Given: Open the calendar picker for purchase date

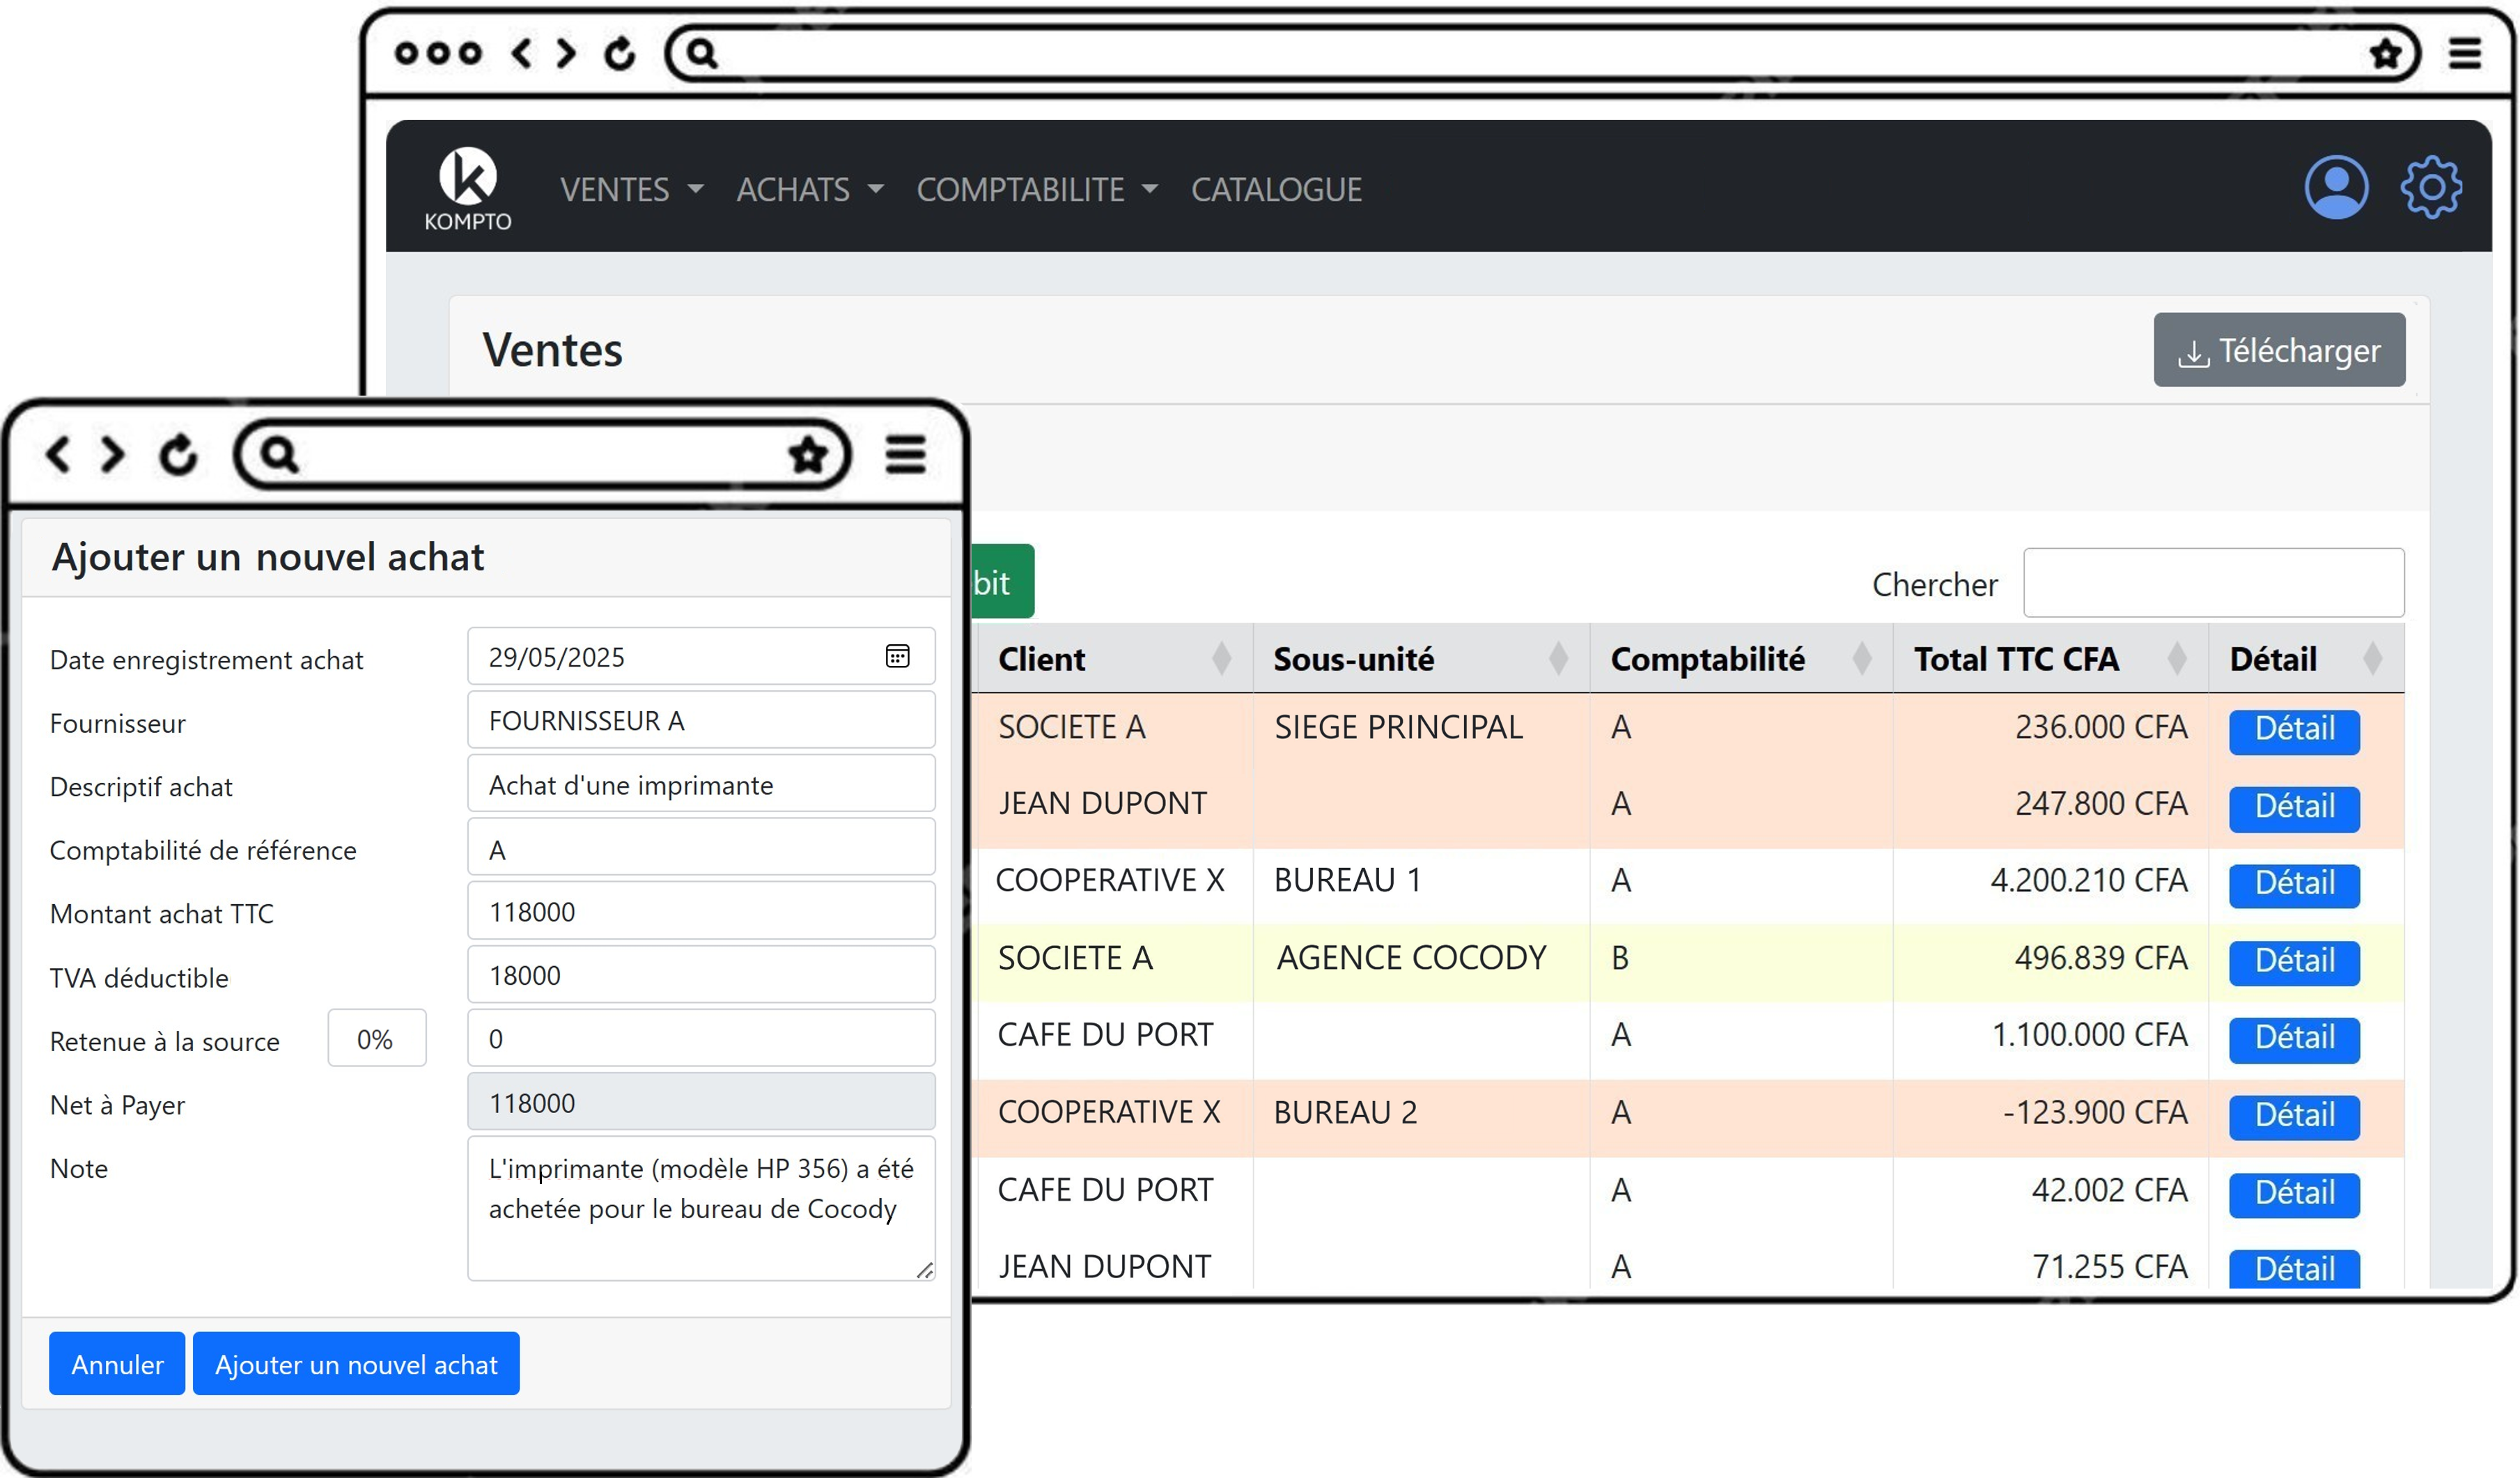Looking at the screenshot, I should click(897, 656).
